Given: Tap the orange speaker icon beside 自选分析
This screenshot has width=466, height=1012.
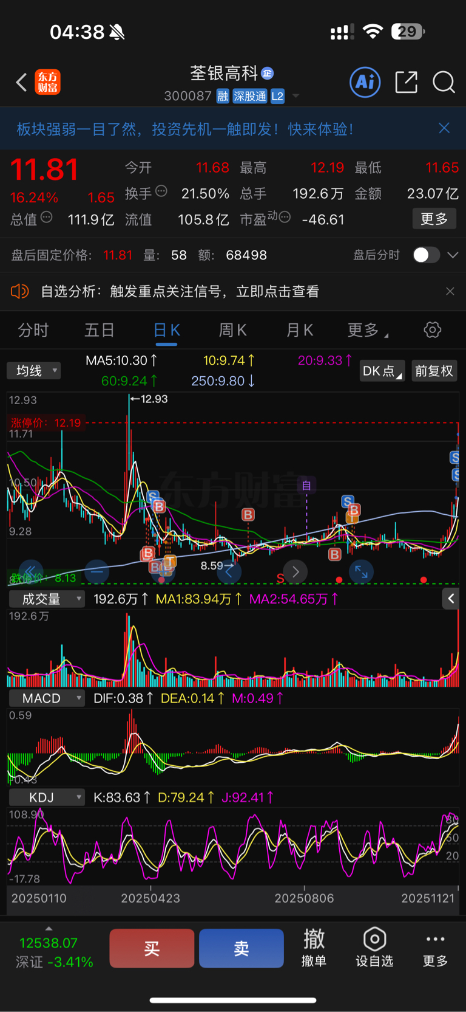Looking at the screenshot, I should point(20,292).
